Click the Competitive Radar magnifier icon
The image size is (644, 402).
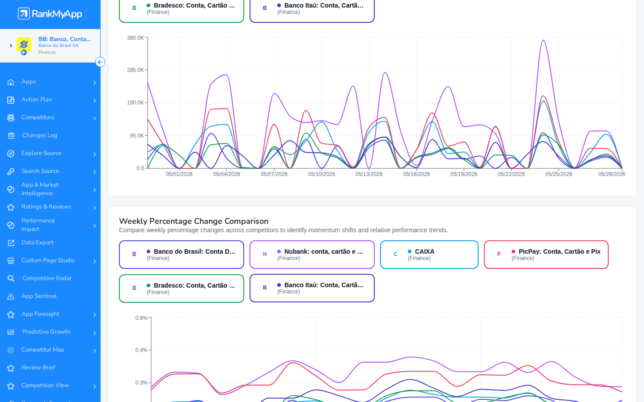coord(11,279)
